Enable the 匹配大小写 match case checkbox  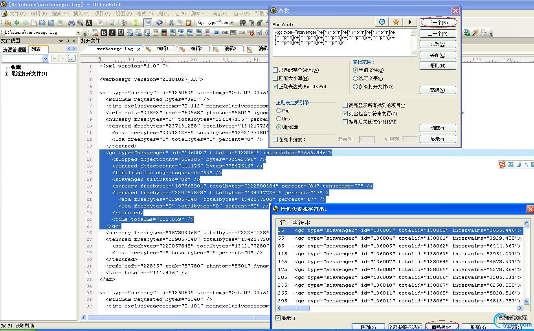(x=275, y=78)
